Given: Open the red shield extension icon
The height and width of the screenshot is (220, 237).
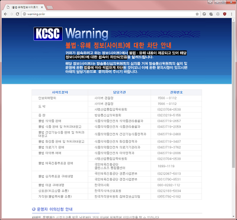Looking at the screenshot, I should (225, 14).
